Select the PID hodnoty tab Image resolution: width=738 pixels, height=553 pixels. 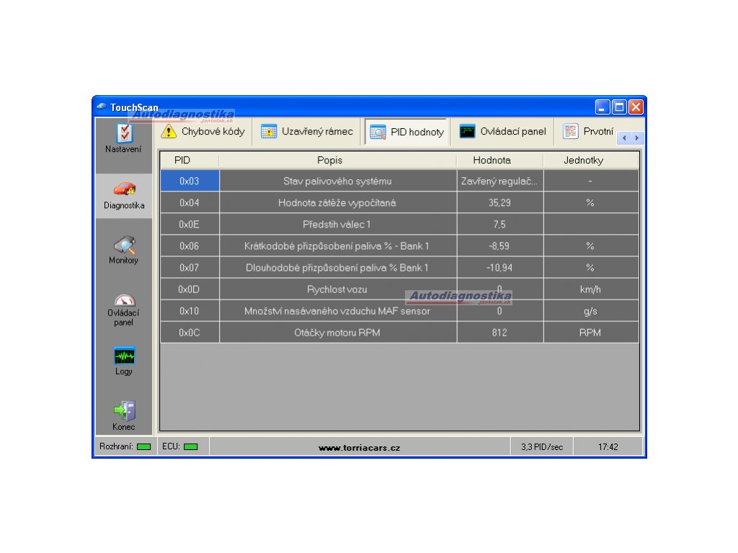tap(406, 132)
